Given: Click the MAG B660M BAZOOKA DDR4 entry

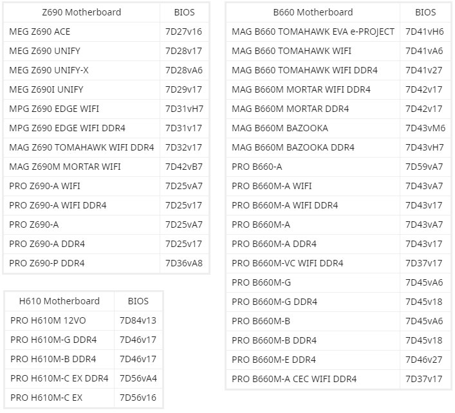Looking at the screenshot, I should tap(293, 147).
